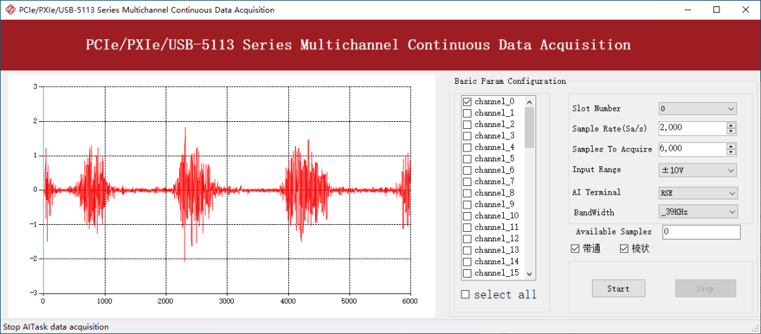Check the channel_14 checkbox
761x334 pixels.
click(467, 261)
